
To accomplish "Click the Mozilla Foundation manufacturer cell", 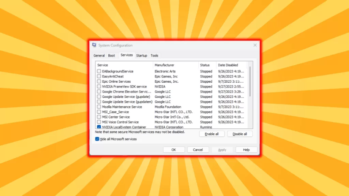I will [x=168, y=107].
